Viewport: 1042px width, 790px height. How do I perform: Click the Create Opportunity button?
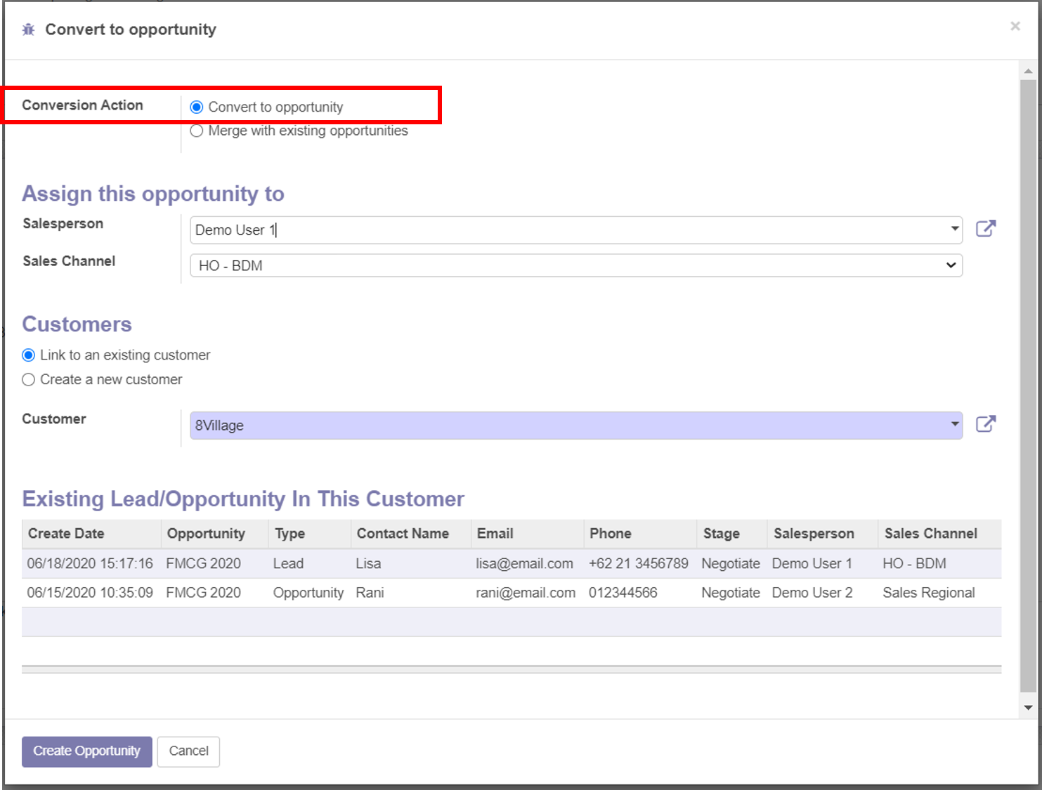(x=87, y=751)
